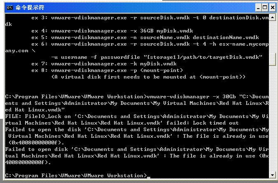Click the ex 5 sourceName.vmdk example line
Image resolution: width=278 pixels, height=183 pixels.
pyautogui.click(x=145, y=37)
